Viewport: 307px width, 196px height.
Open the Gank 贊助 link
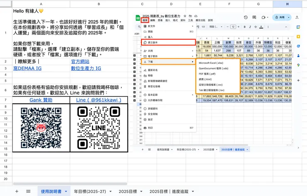pyautogui.click(x=41, y=100)
